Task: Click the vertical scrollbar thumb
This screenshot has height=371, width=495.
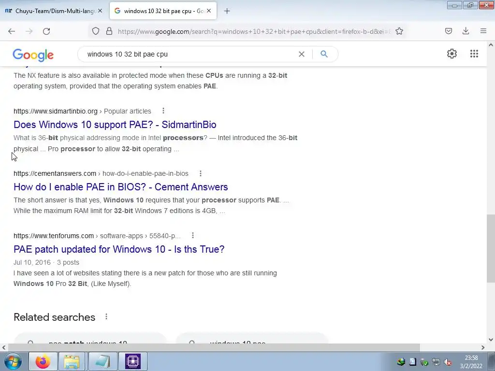Action: tap(491, 249)
